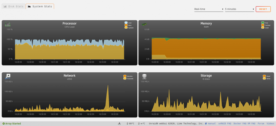Toggle the Write series in Storage legend
Image resolution: width=276 pixels, height=126 pixels.
coord(267,79)
